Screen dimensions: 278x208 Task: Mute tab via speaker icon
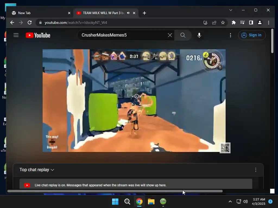128,13
